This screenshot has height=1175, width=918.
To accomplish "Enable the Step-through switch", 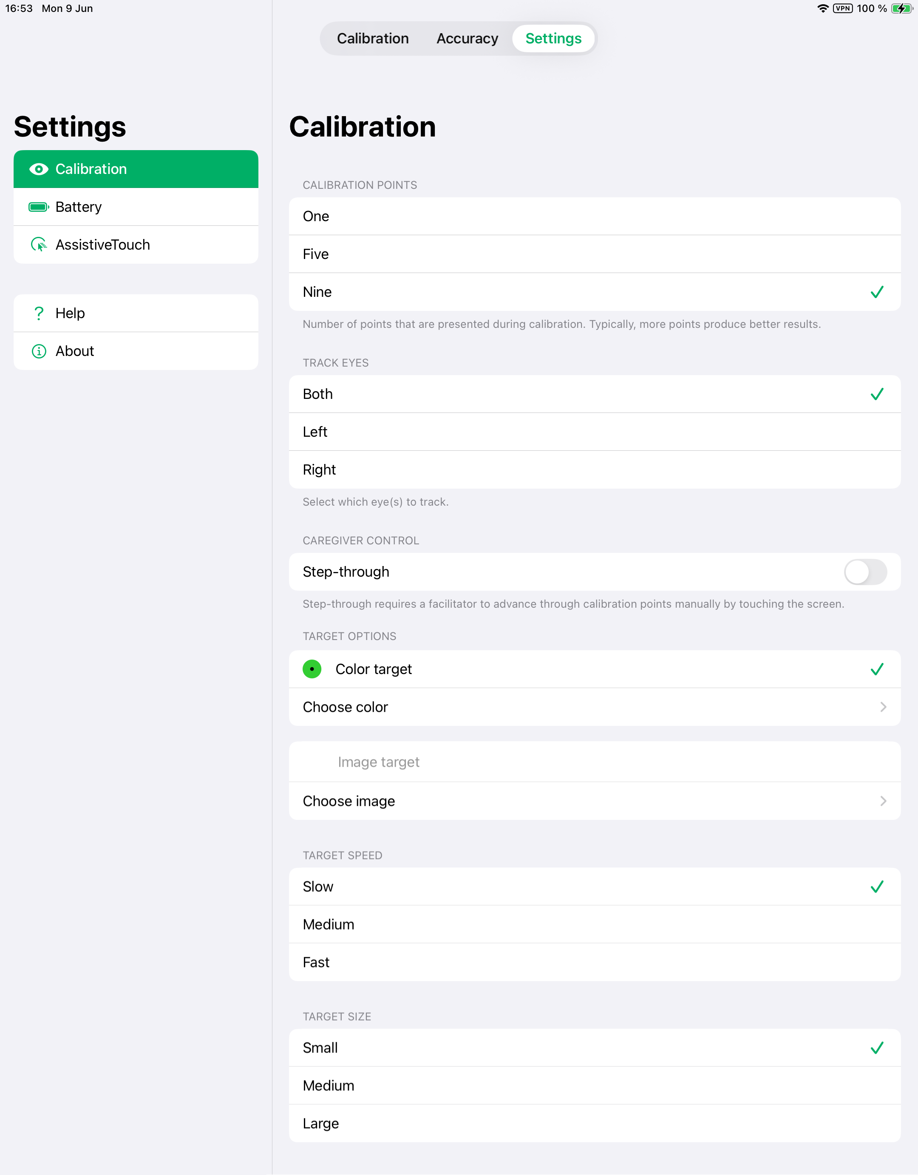I will click(x=865, y=572).
